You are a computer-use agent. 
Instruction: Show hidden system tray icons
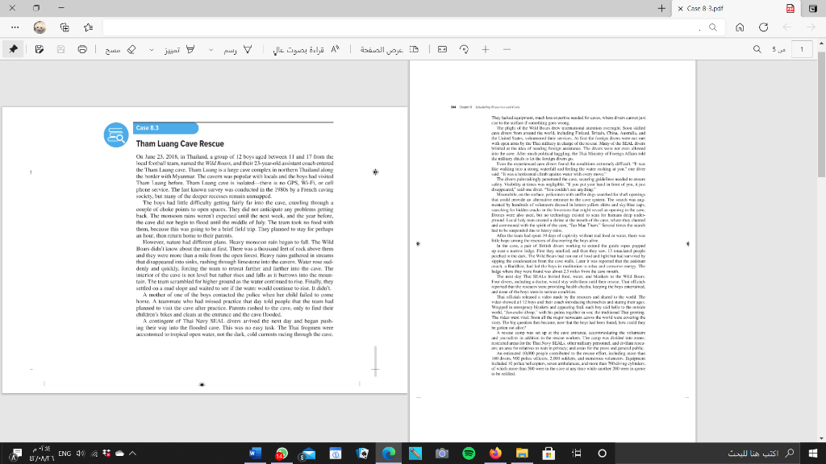pos(133,453)
